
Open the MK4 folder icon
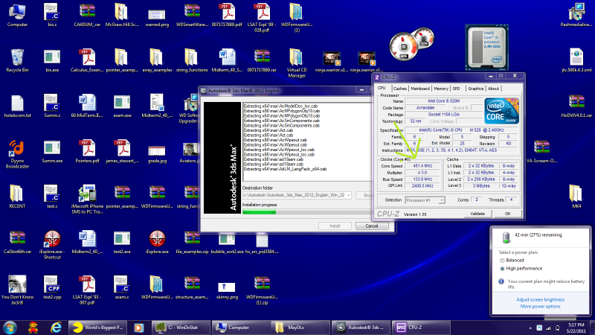tap(576, 197)
